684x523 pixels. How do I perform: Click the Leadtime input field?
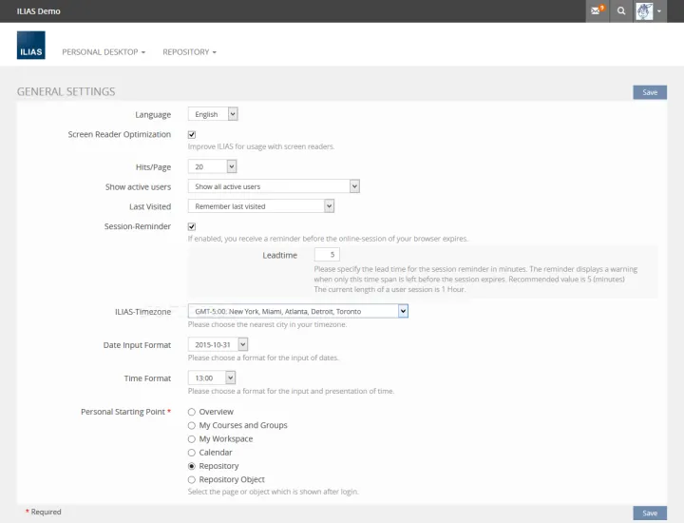pos(326,255)
